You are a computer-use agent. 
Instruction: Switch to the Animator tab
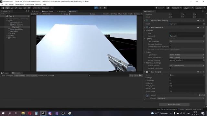point(61,11)
